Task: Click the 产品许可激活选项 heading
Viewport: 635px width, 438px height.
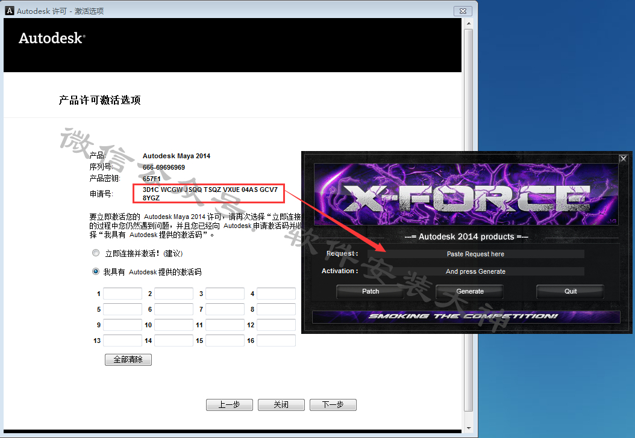Action: coord(99,100)
